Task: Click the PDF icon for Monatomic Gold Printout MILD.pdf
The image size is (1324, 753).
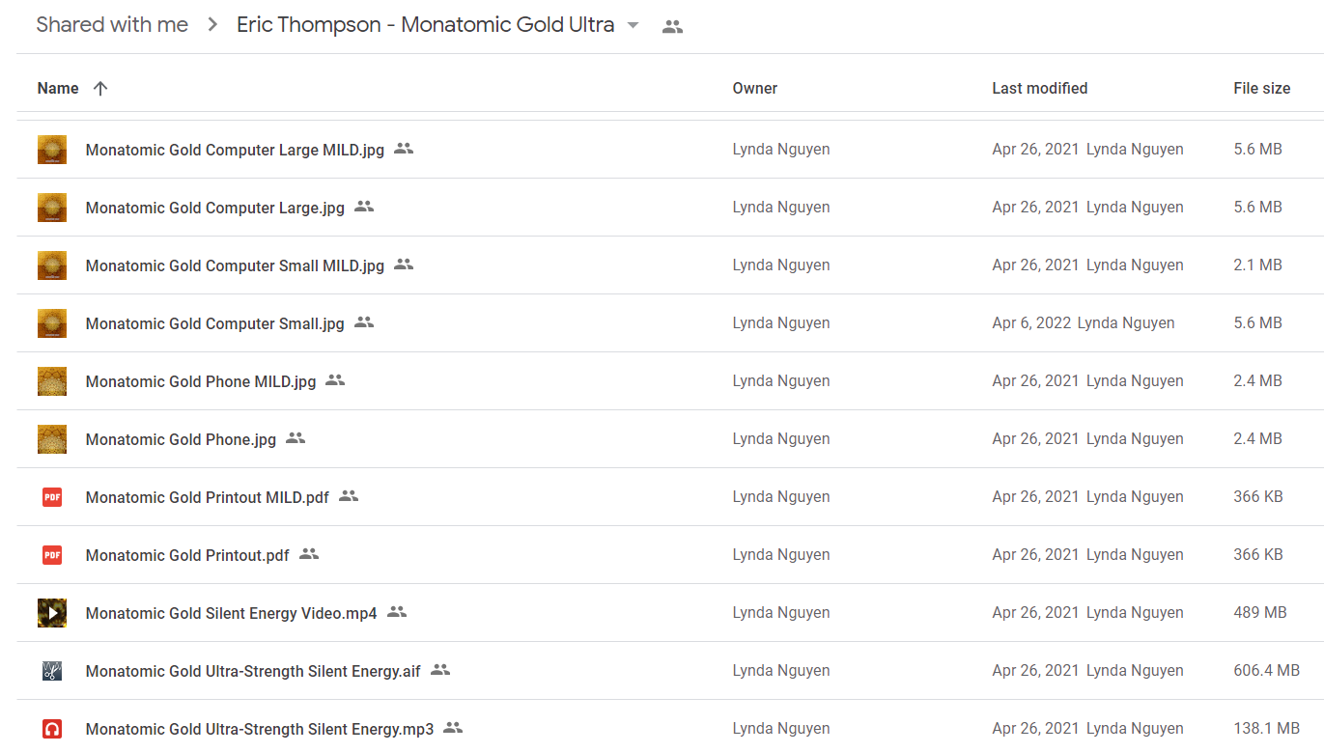Action: [52, 497]
